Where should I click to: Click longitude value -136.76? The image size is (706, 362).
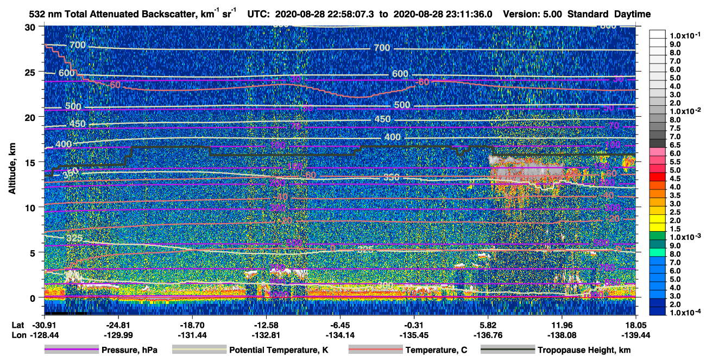488,335
